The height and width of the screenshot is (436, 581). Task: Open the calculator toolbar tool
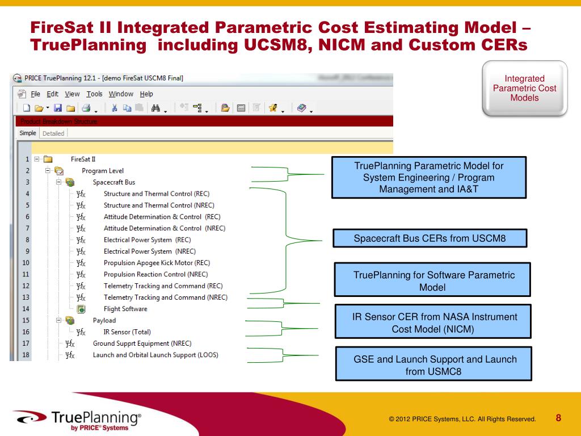[x=240, y=108]
